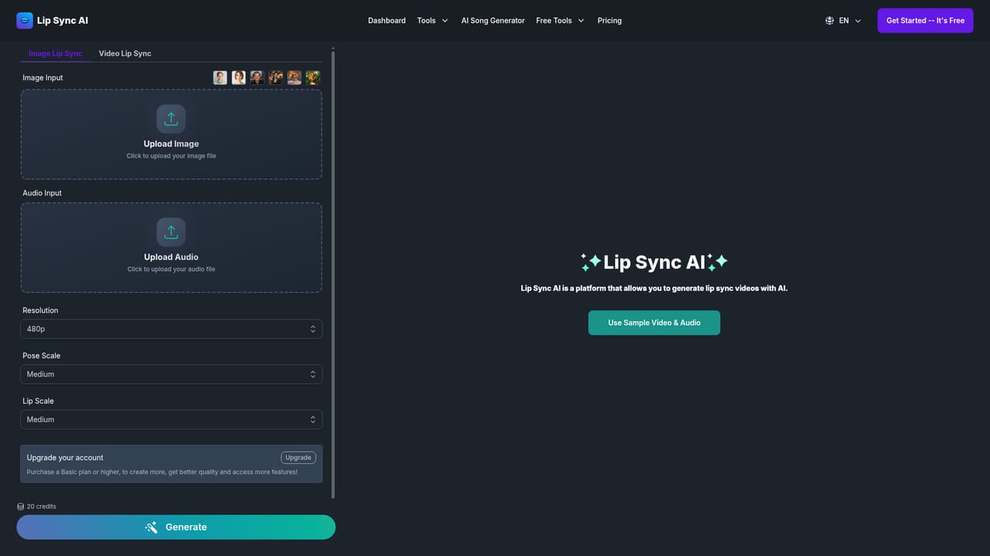Click Get Started -- It's Free button
The width and height of the screenshot is (990, 556).
coord(925,21)
